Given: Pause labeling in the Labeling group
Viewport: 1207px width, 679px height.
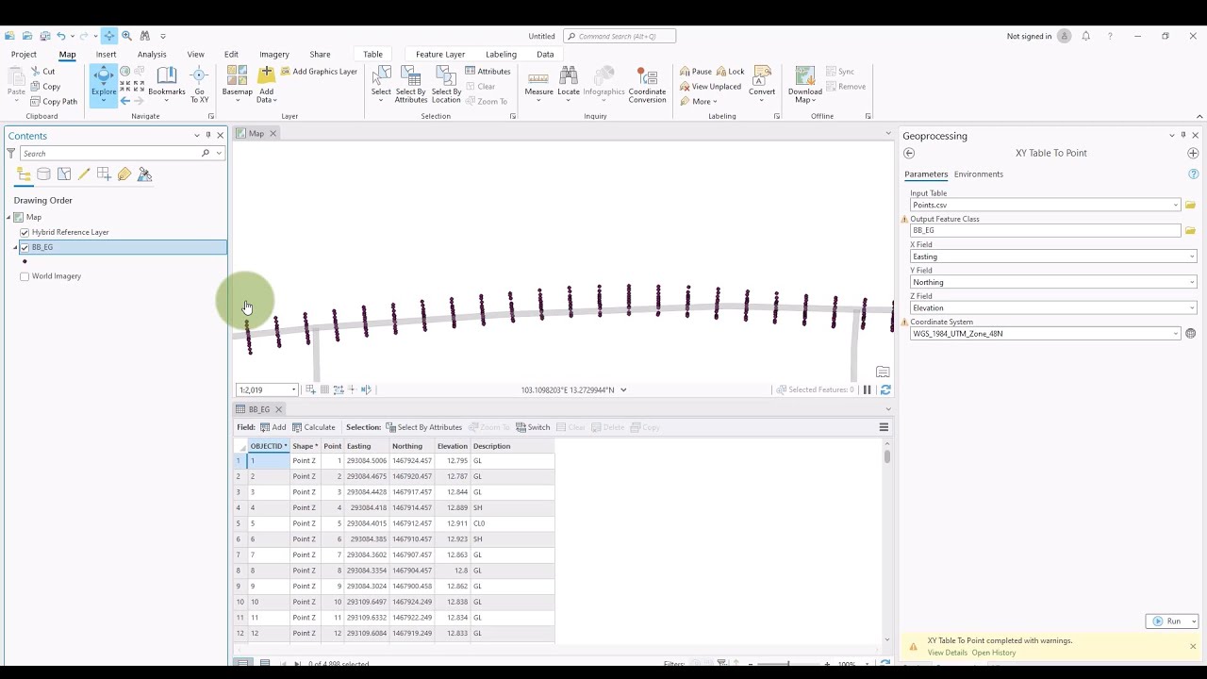Looking at the screenshot, I should 696,72.
